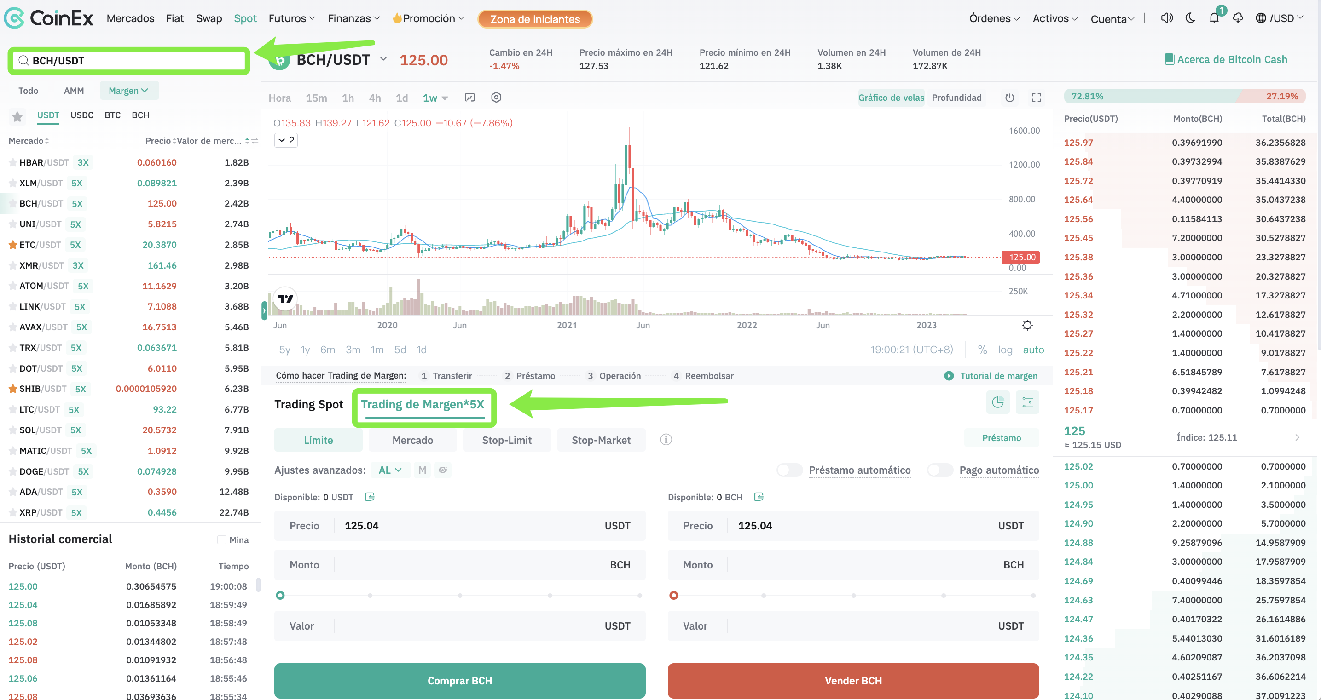Open Zona de iniciantes
The width and height of the screenshot is (1321, 700).
pyautogui.click(x=535, y=19)
